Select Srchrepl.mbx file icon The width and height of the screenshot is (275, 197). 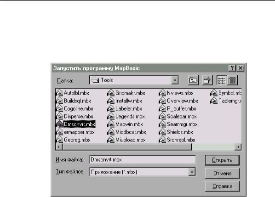point(162,140)
